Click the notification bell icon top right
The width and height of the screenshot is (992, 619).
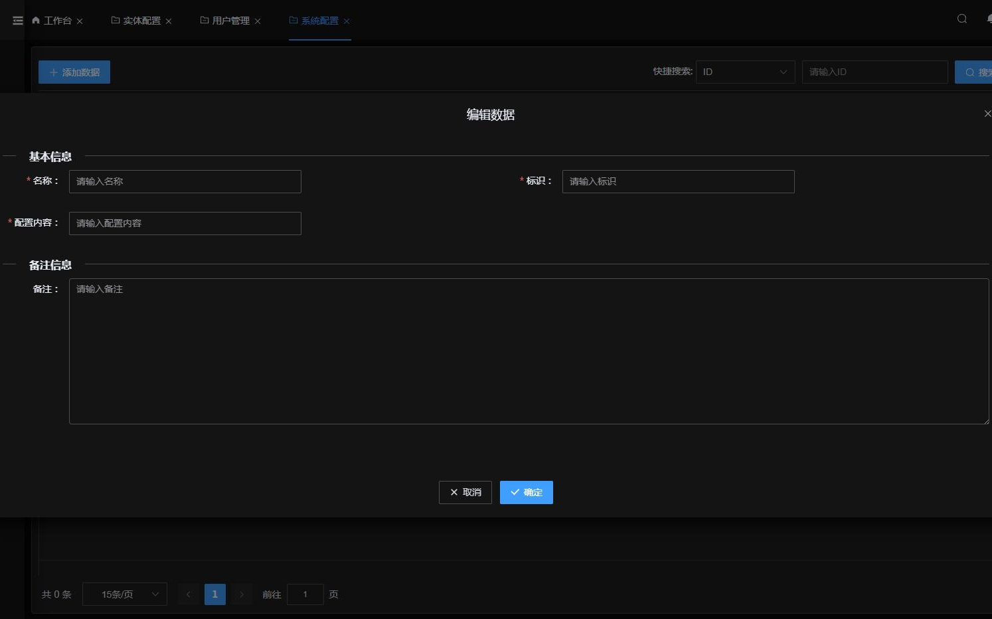pyautogui.click(x=989, y=20)
